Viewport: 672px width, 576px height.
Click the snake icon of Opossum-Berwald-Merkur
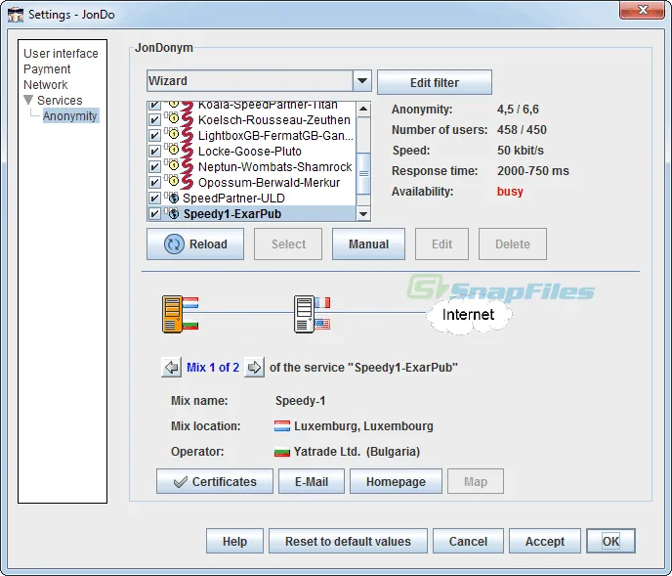pyautogui.click(x=187, y=182)
